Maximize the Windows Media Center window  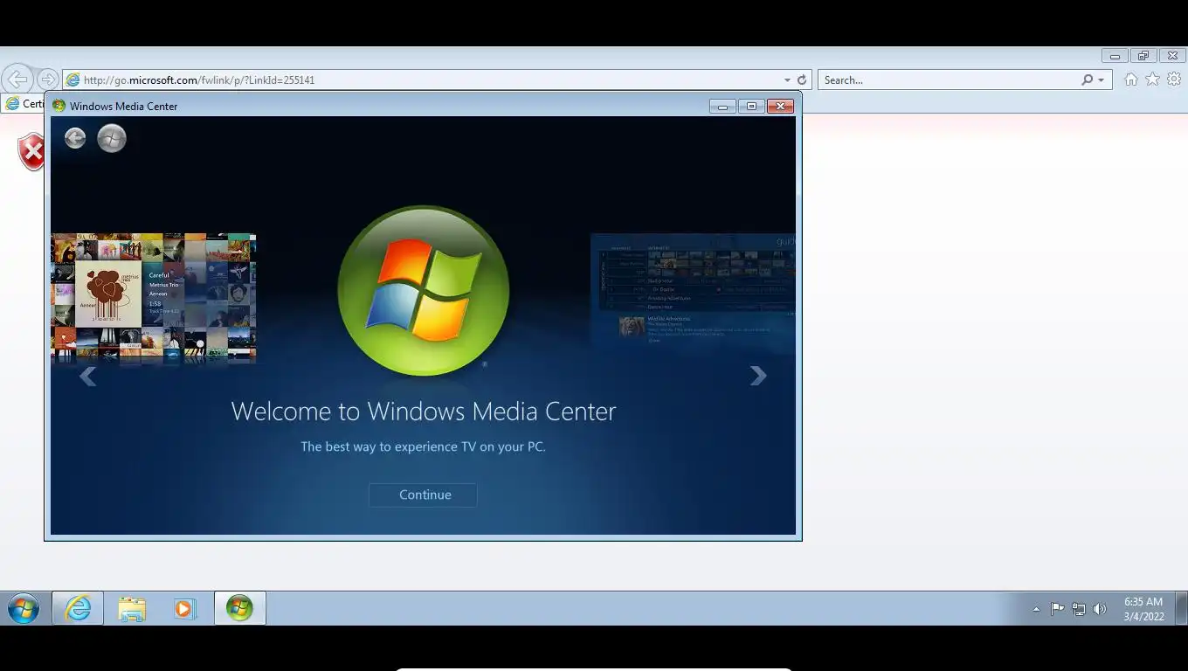[751, 106]
